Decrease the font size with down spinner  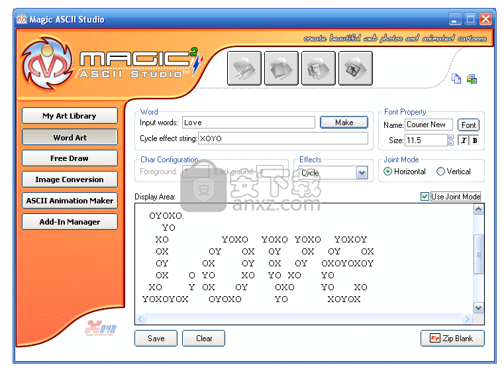[450, 143]
